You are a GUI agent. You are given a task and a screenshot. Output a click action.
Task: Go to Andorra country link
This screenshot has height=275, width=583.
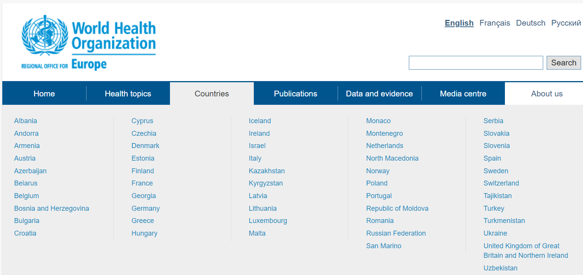[26, 133]
